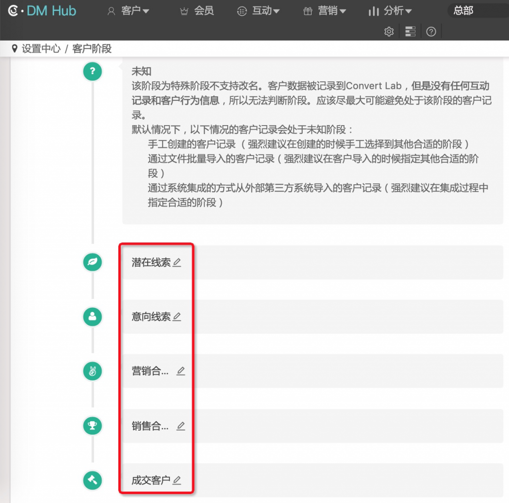The width and height of the screenshot is (509, 503).
Task: Click the DM Hub logo
Action: (x=43, y=10)
